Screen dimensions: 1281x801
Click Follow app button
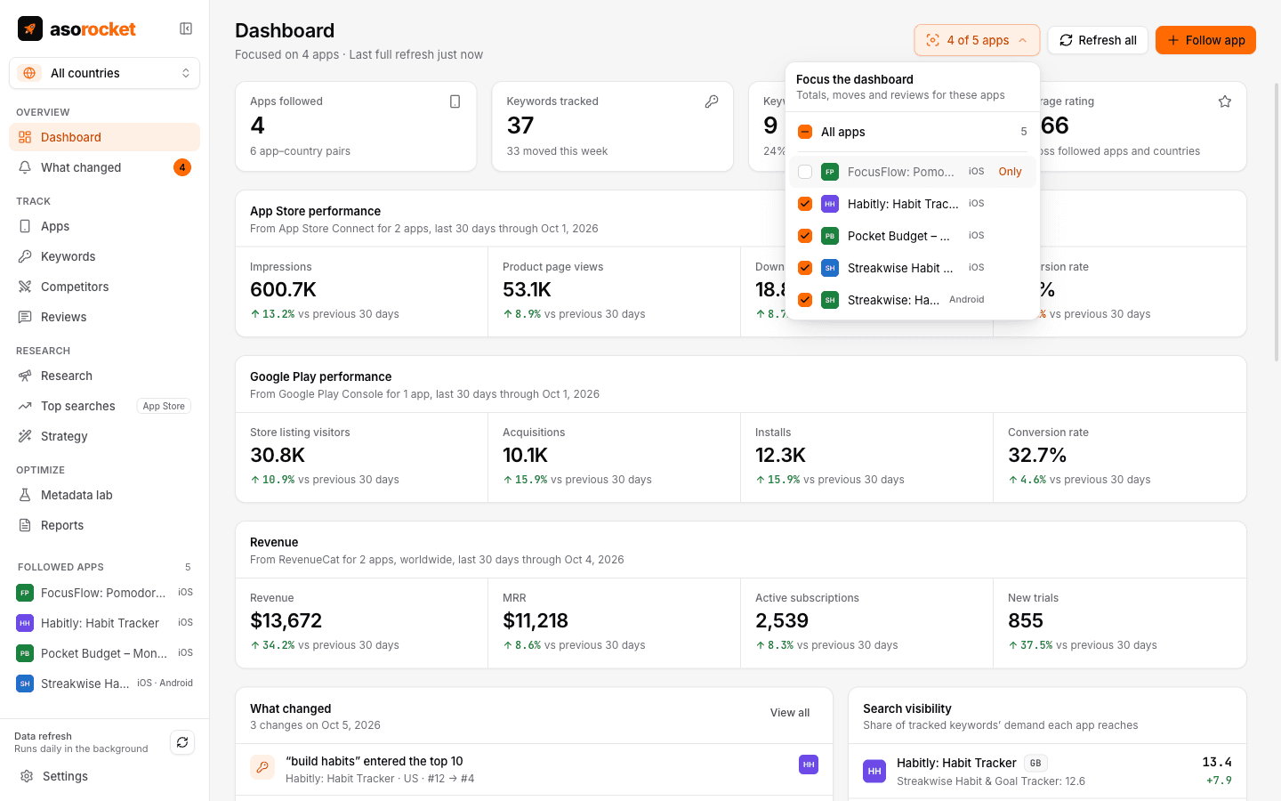[1205, 40]
